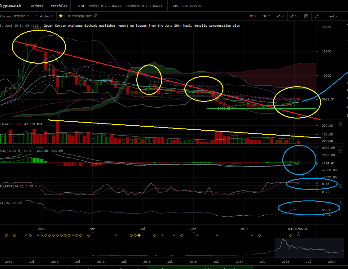Open the stepped-line analysis dropdown
Image resolution: width=348 pixels, height=269 pixels.
point(280,16)
